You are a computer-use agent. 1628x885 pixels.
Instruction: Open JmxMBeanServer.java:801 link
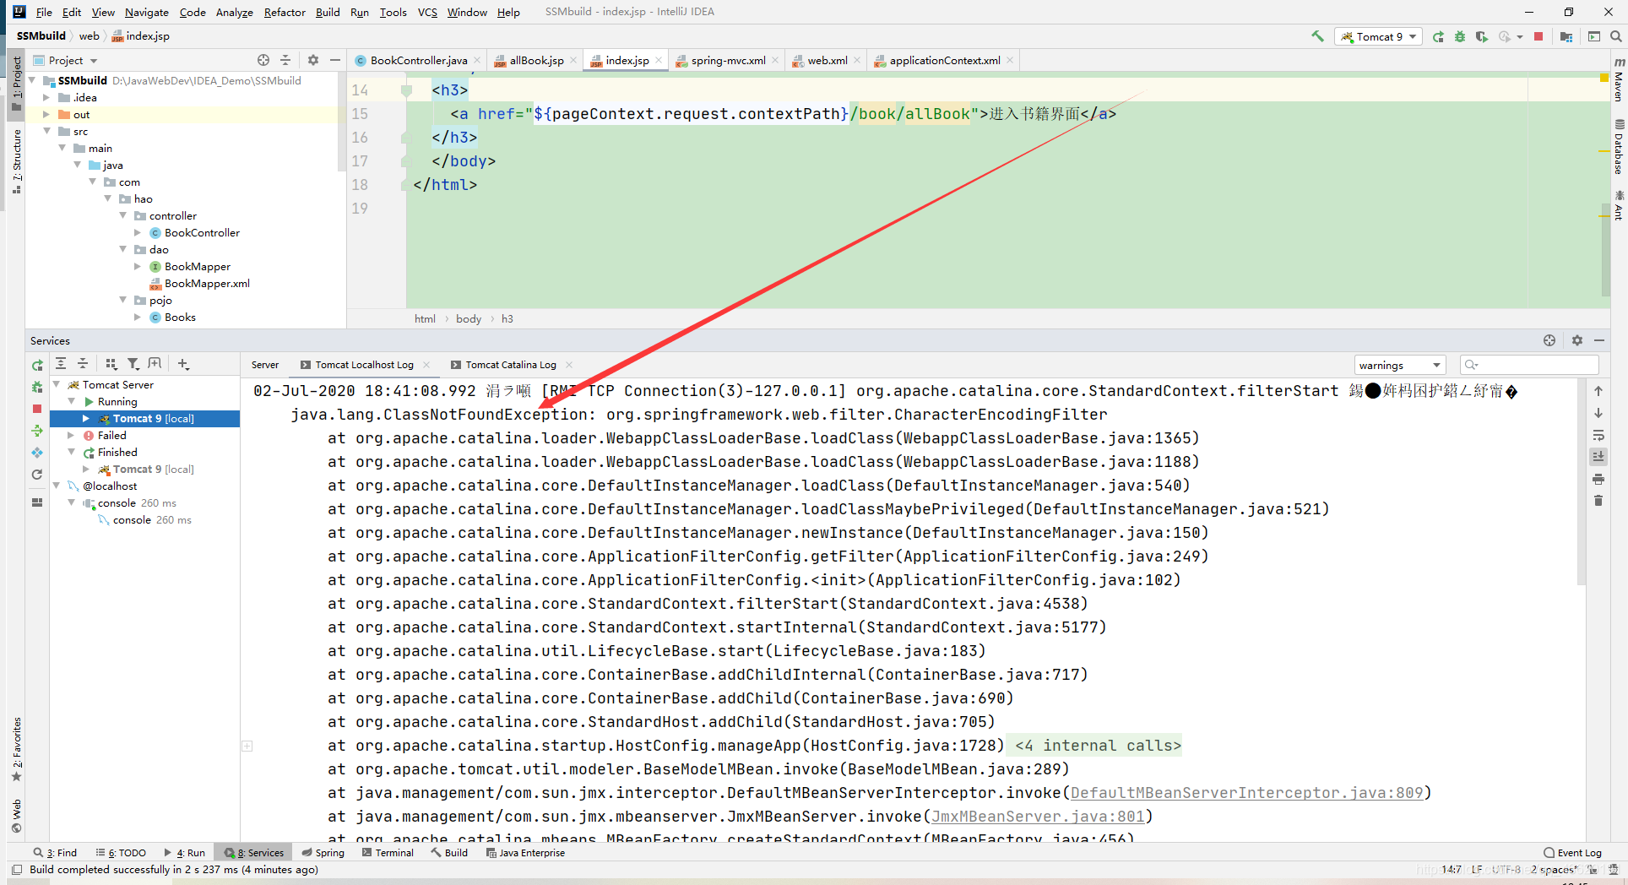click(x=1038, y=817)
